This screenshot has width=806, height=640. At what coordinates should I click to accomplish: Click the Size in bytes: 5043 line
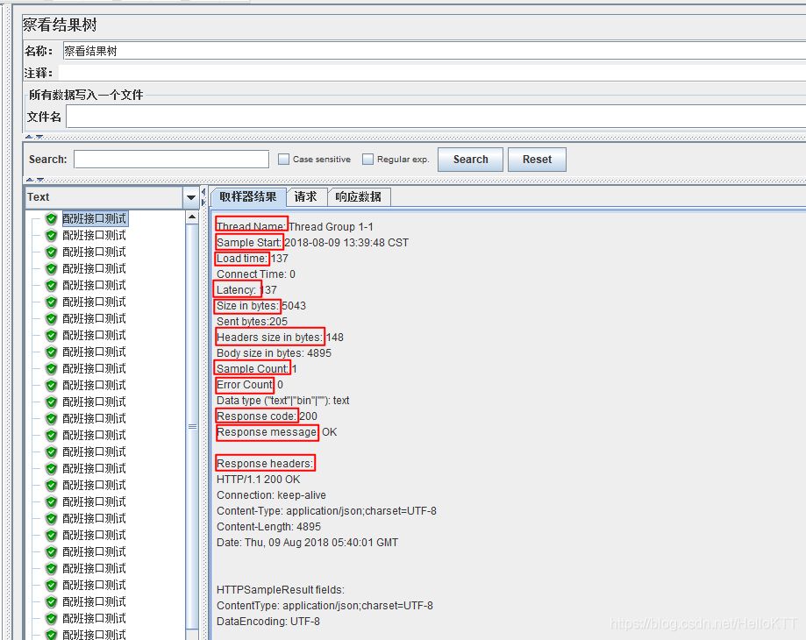tap(261, 306)
